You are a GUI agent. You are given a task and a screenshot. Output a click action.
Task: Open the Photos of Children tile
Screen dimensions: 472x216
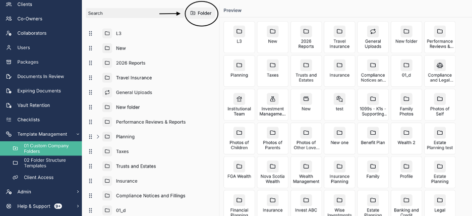point(240,138)
